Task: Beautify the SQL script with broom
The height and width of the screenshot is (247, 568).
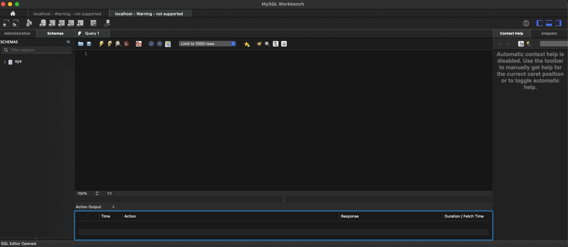Action: [x=259, y=44]
